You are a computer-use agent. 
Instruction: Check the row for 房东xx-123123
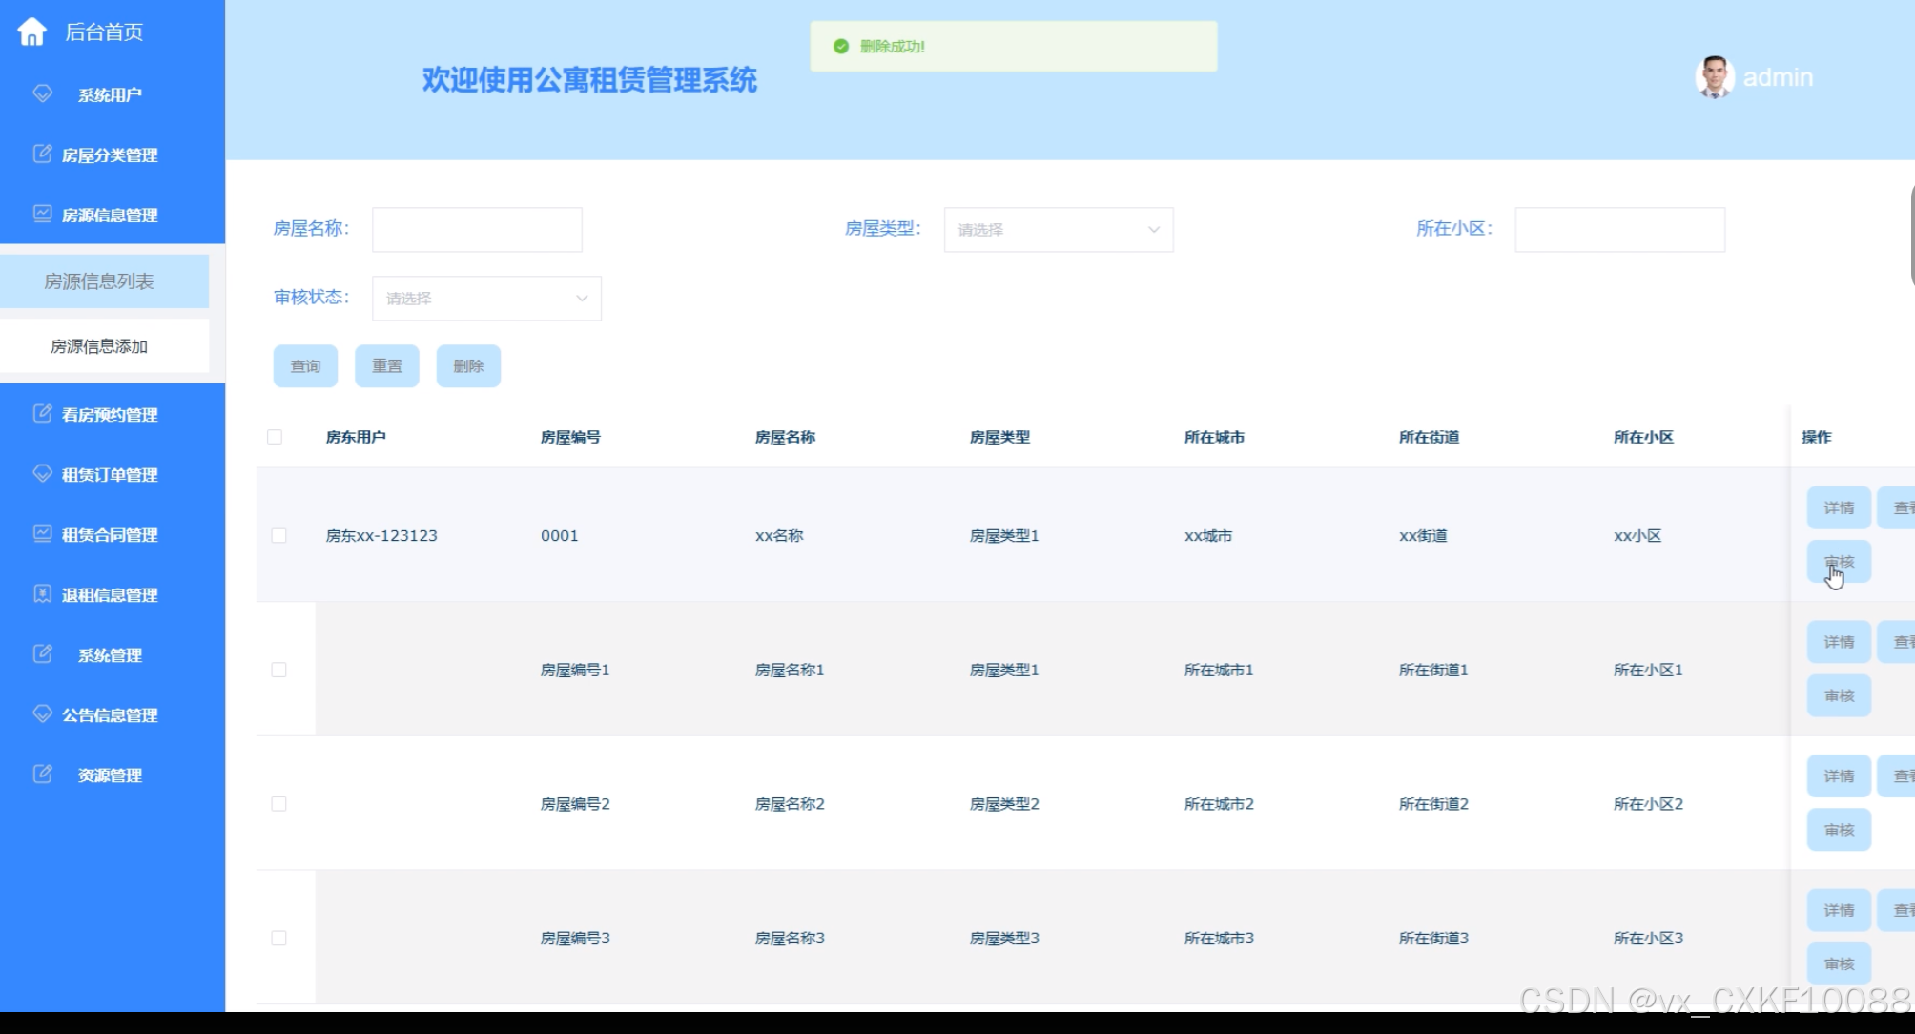point(278,535)
